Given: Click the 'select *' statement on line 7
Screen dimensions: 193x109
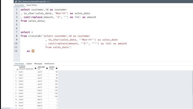Looking at the screenshot, I should coord(27,32).
